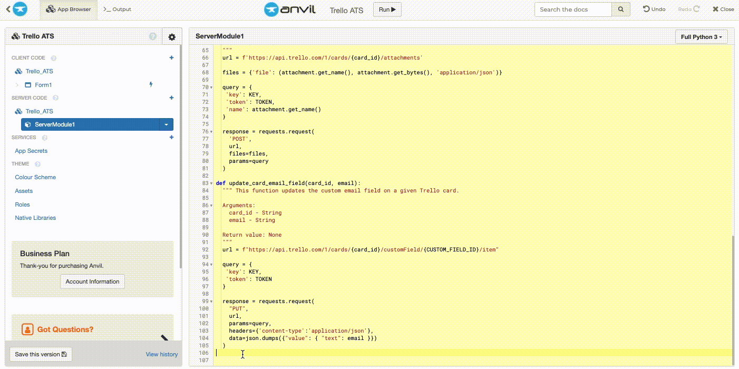Collapse query dict fold at line 94
This screenshot has width=739, height=369.
(x=211, y=265)
